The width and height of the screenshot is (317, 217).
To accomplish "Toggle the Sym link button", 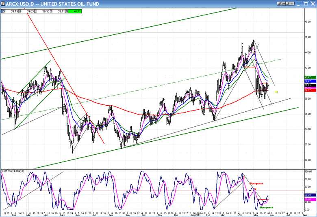I will click(x=282, y=3).
